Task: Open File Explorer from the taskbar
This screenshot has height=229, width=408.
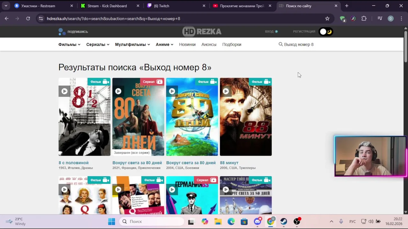Action: (218, 221)
